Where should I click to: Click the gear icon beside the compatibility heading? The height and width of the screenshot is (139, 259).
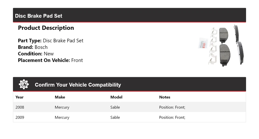pos(24,84)
